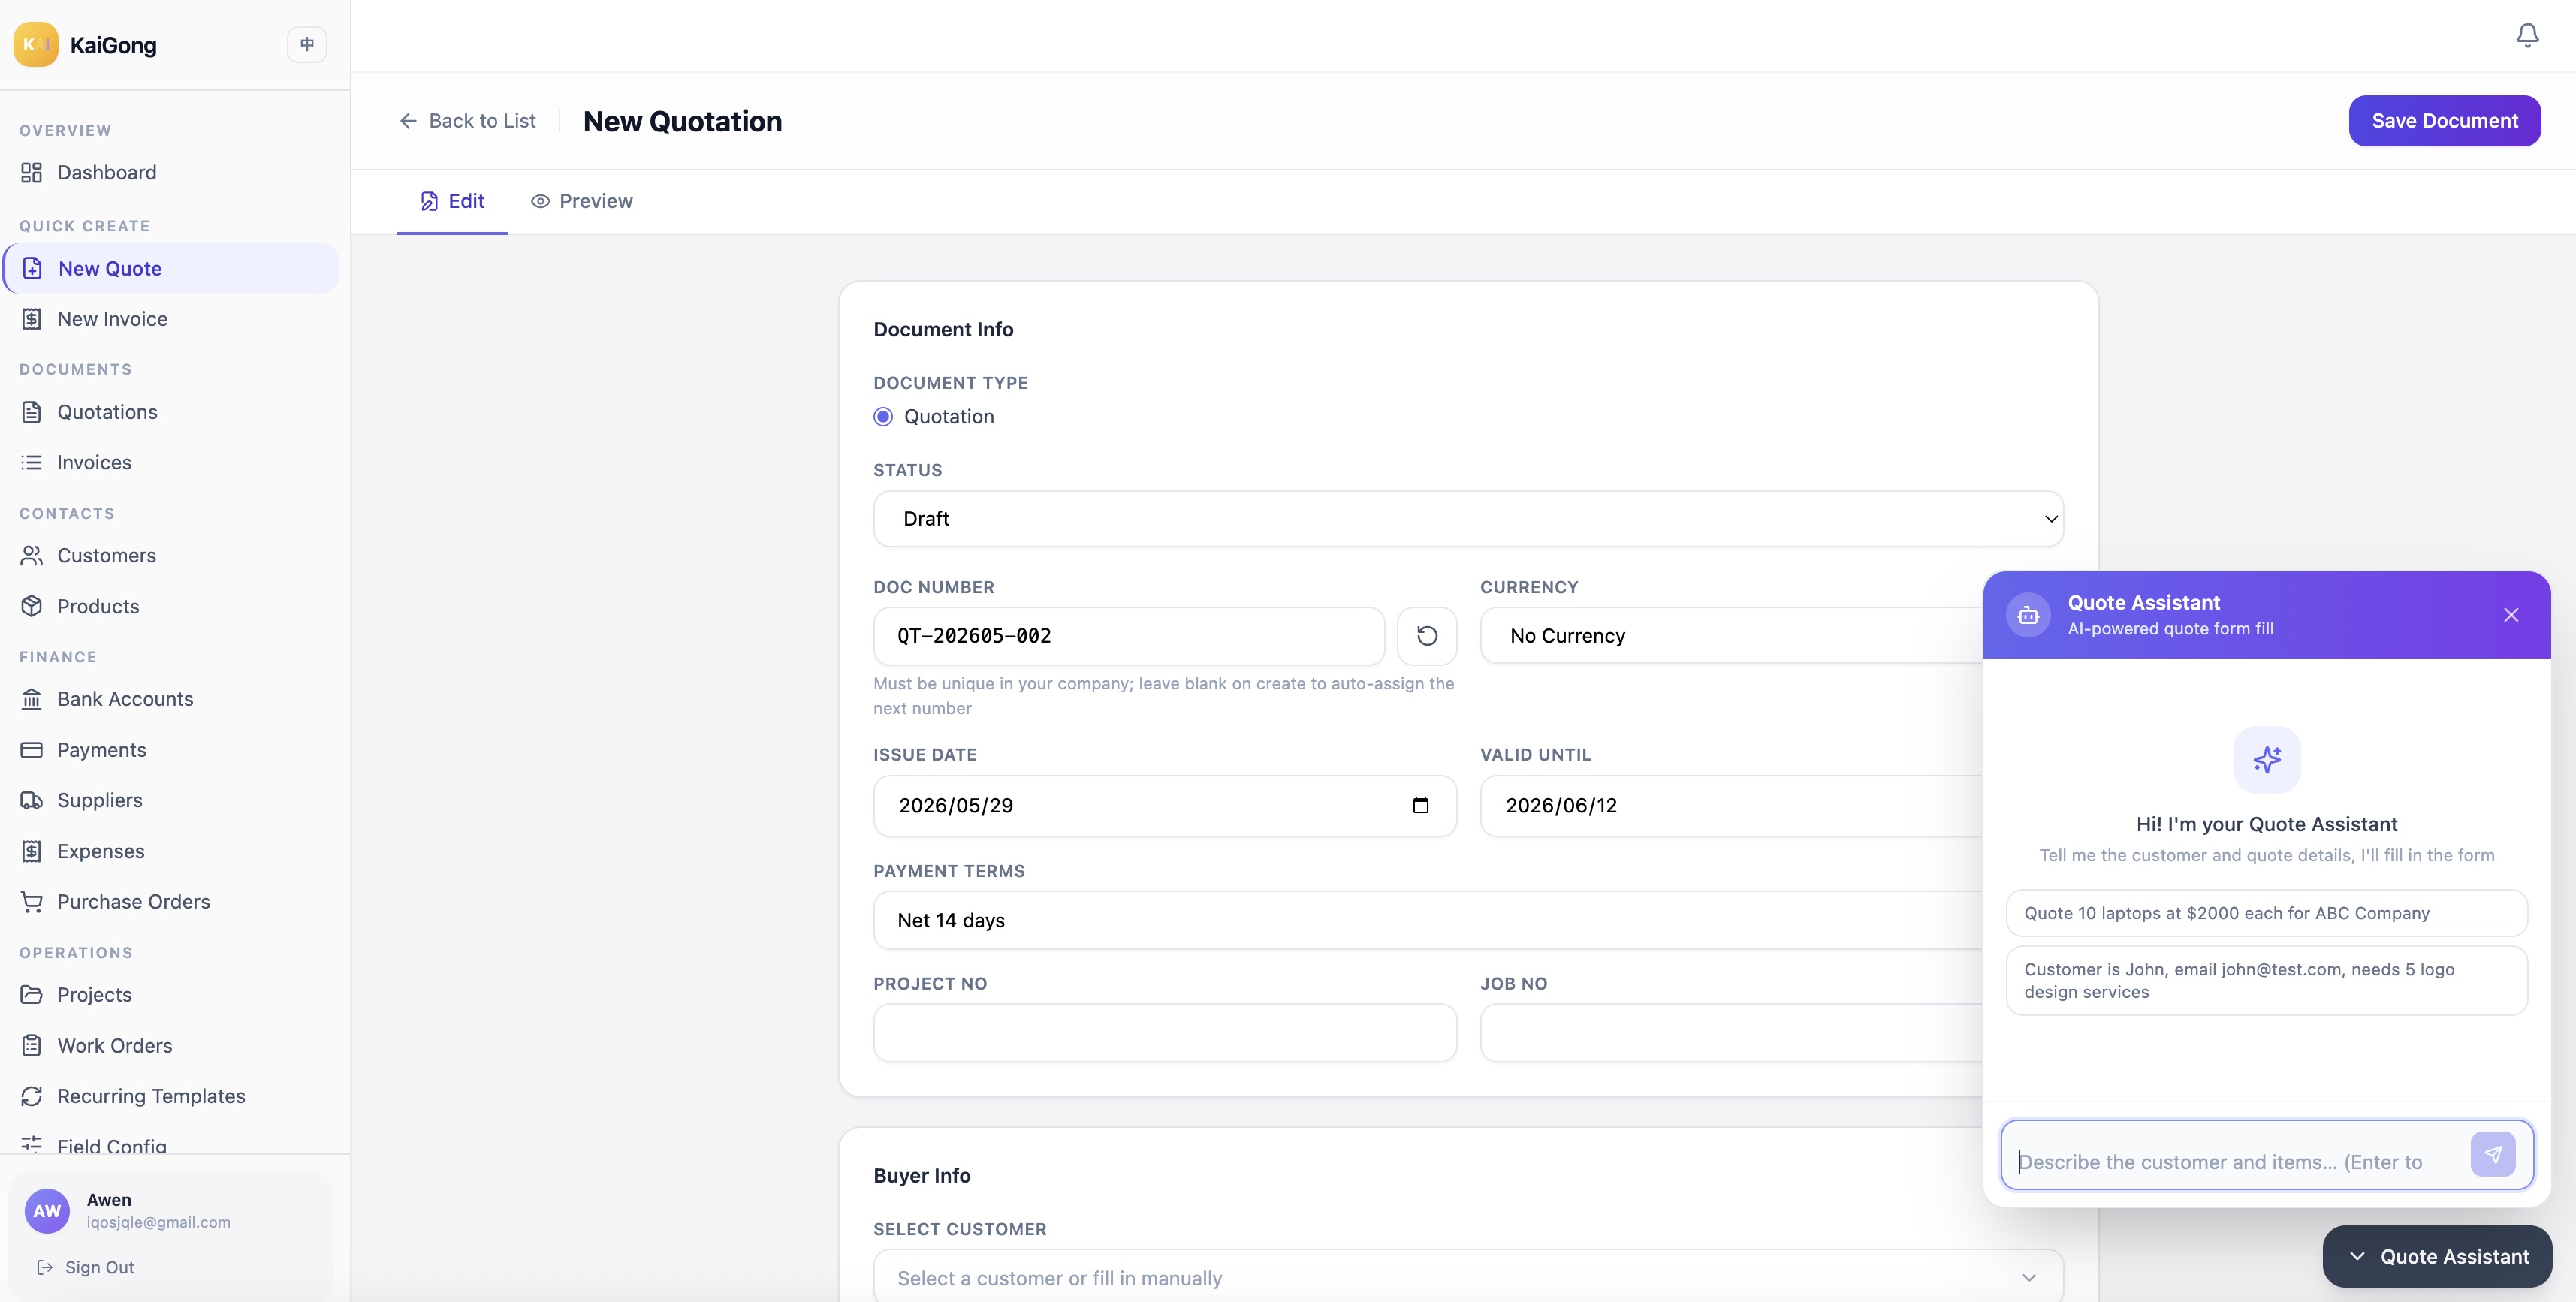
Task: Click the Issue Date field value
Action: click(x=956, y=806)
